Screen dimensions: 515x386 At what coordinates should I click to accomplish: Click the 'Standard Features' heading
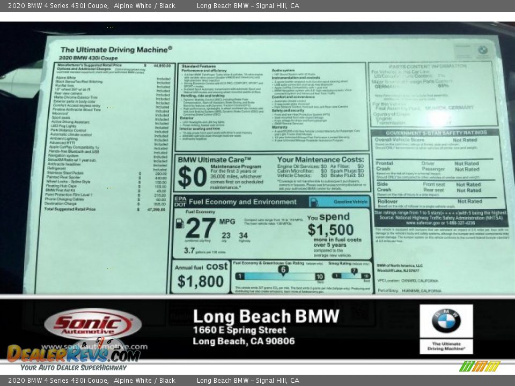pyautogui.click(x=198, y=66)
